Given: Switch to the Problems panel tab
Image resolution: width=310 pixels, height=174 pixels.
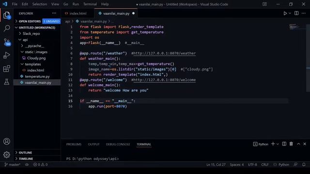Looking at the screenshot, I should (74, 144).
